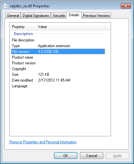134x164 pixels.
Task: Open the Digital Signatures tab
Action: pos(36,16)
